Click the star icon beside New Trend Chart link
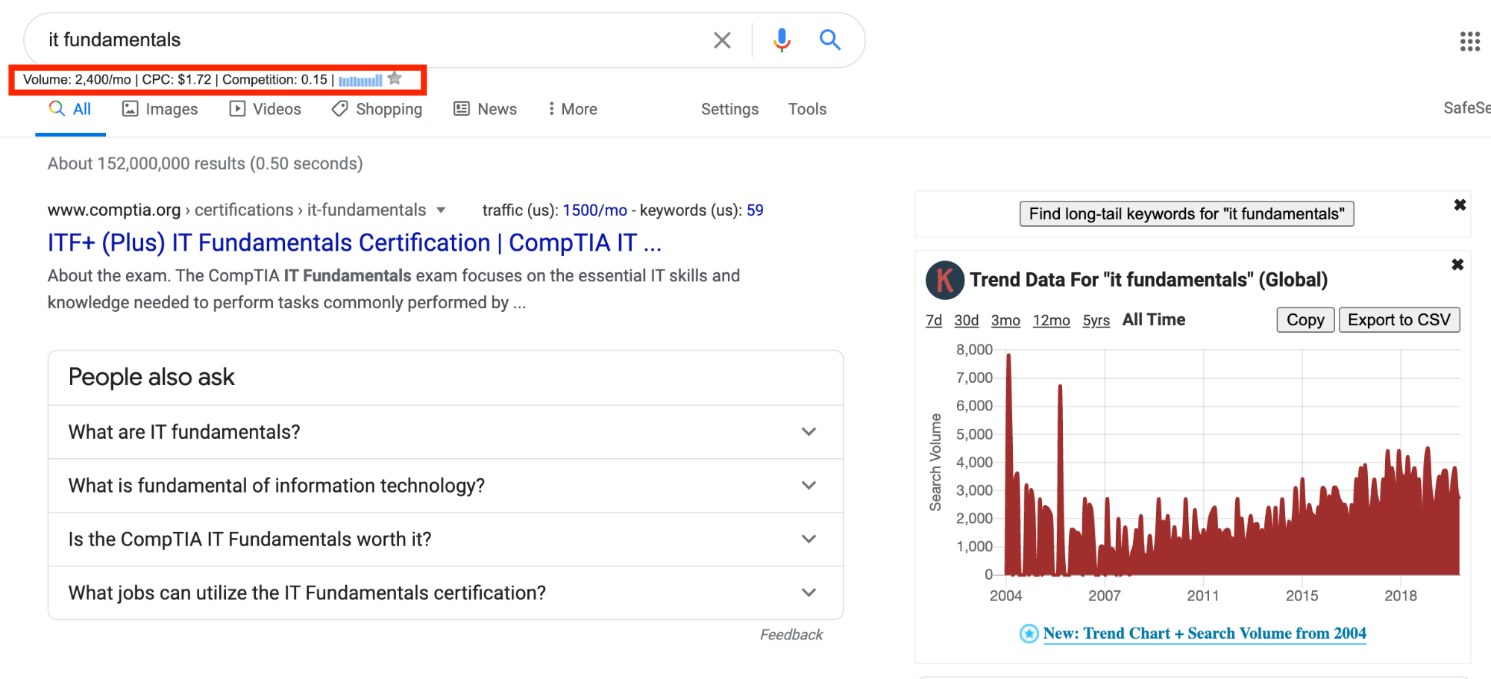The height and width of the screenshot is (679, 1491). coord(1029,634)
